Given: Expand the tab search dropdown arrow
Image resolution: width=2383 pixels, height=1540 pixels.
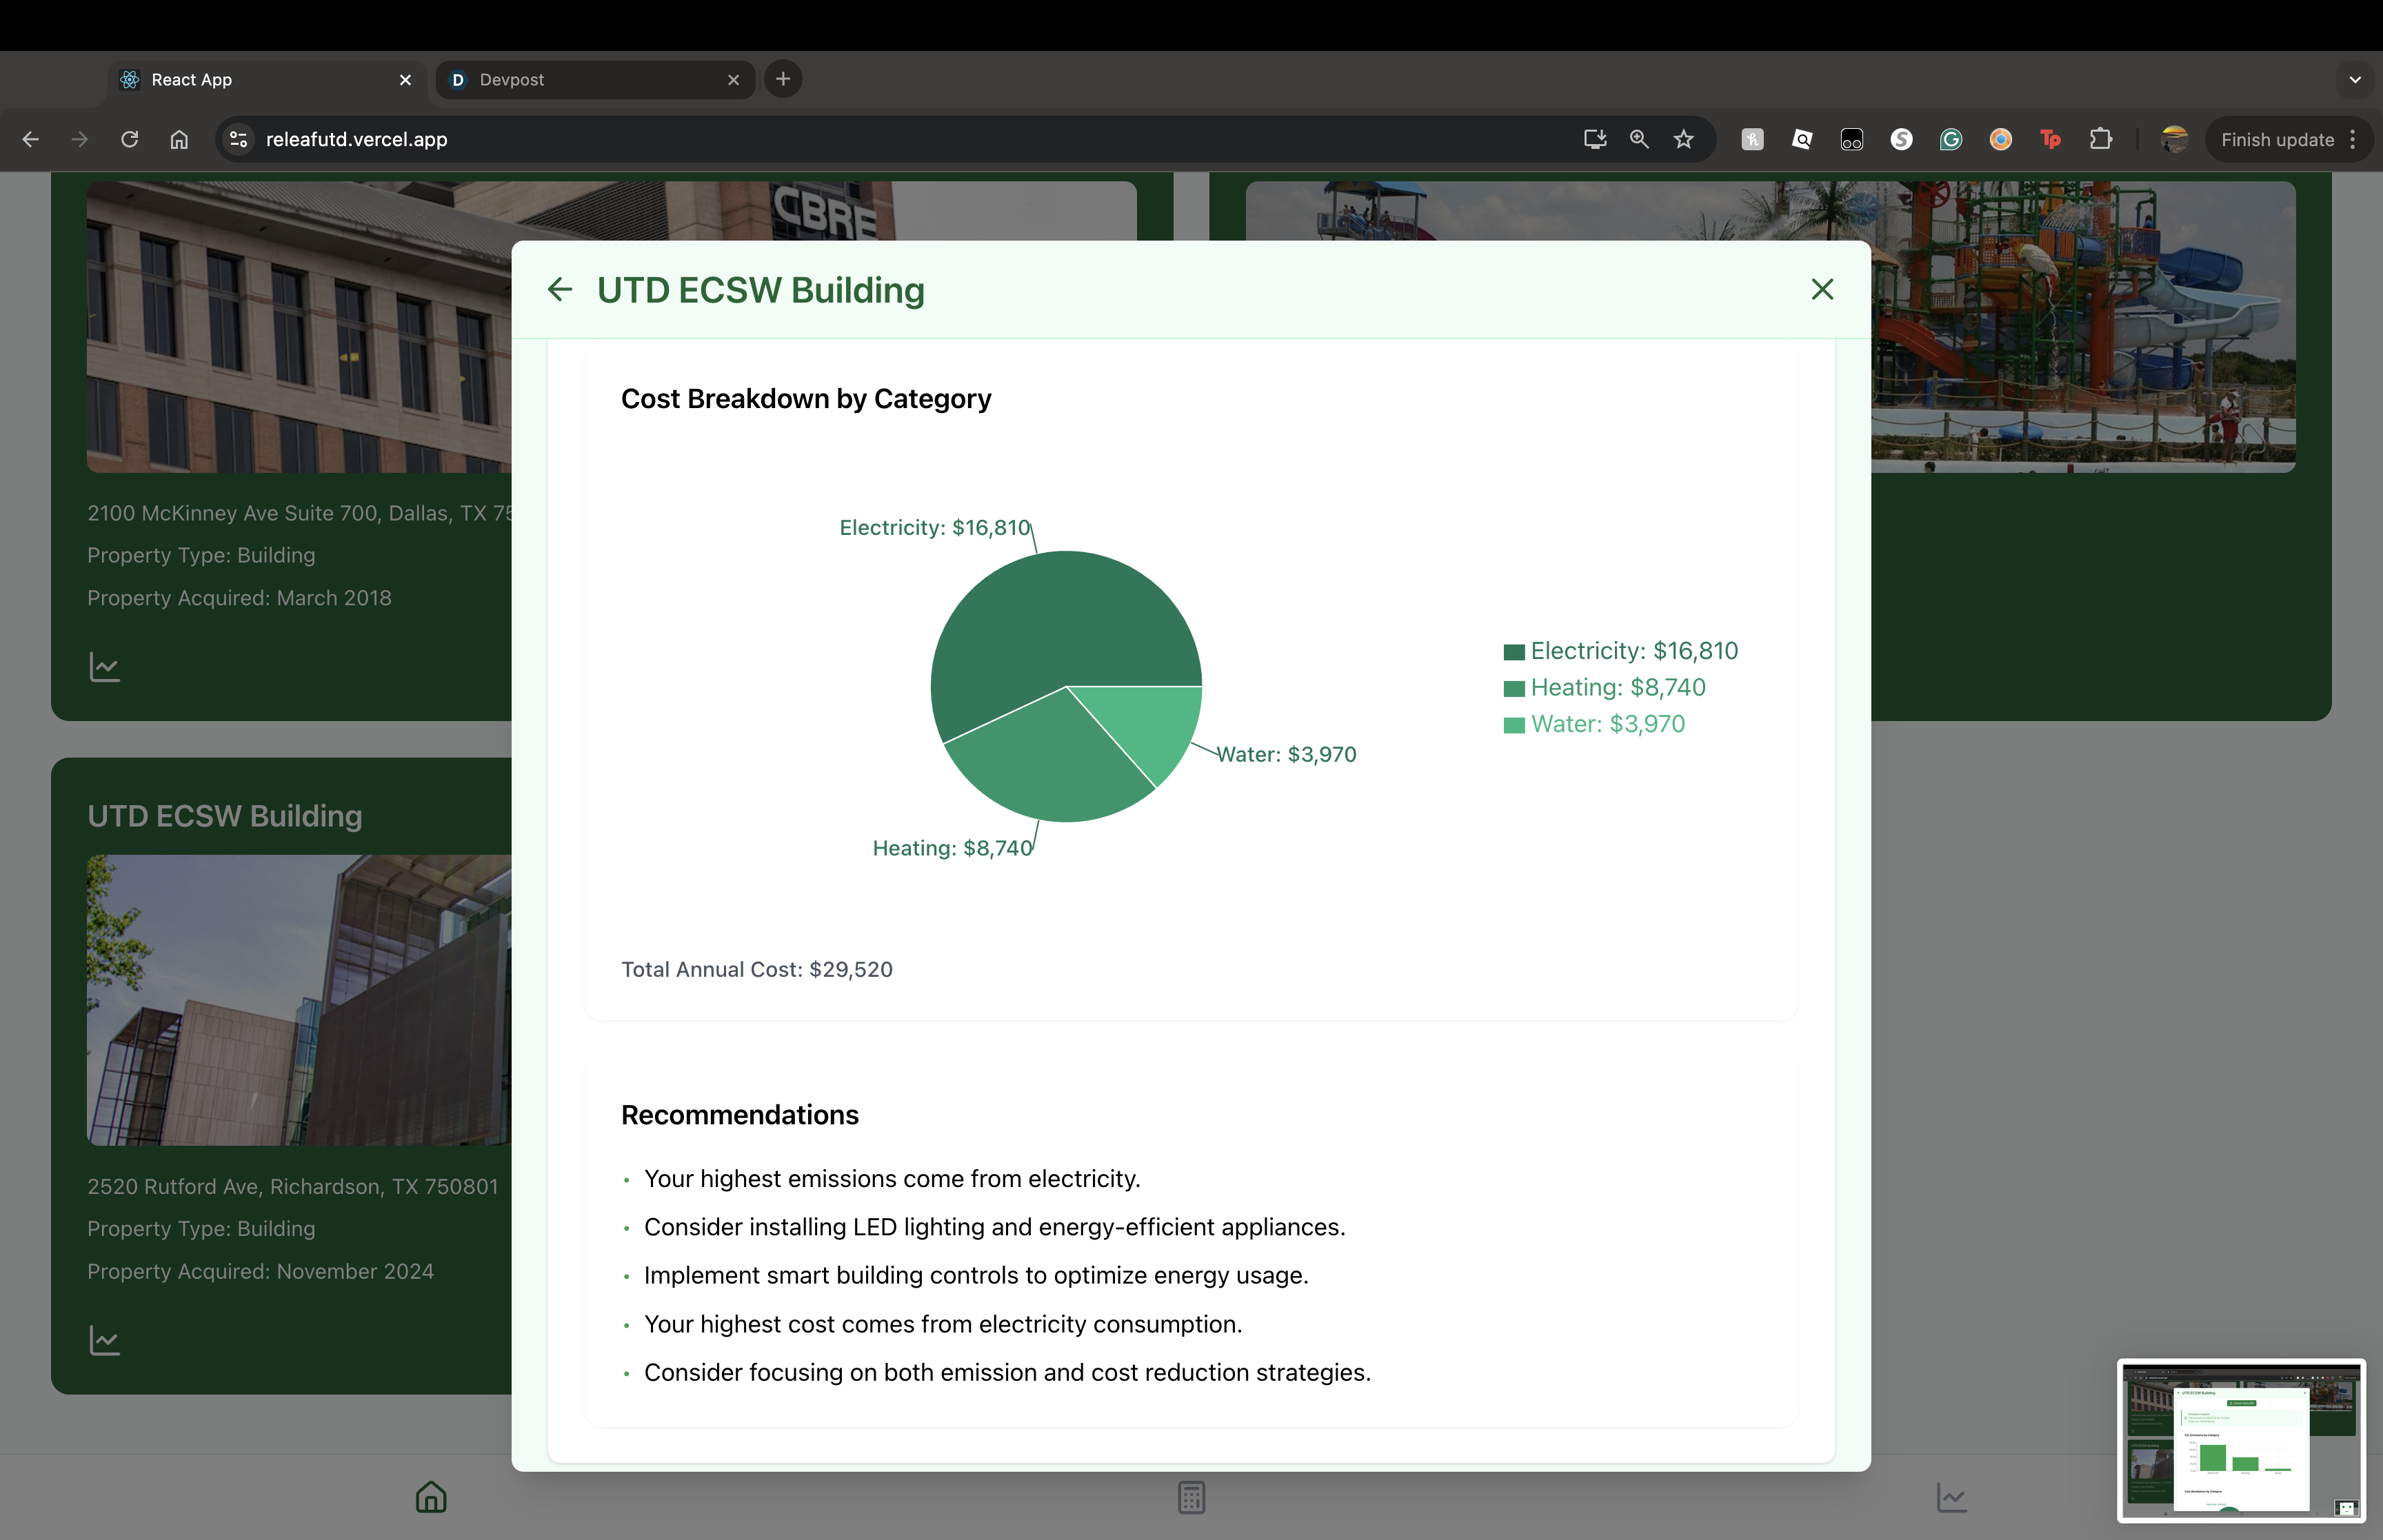Looking at the screenshot, I should tap(2355, 80).
